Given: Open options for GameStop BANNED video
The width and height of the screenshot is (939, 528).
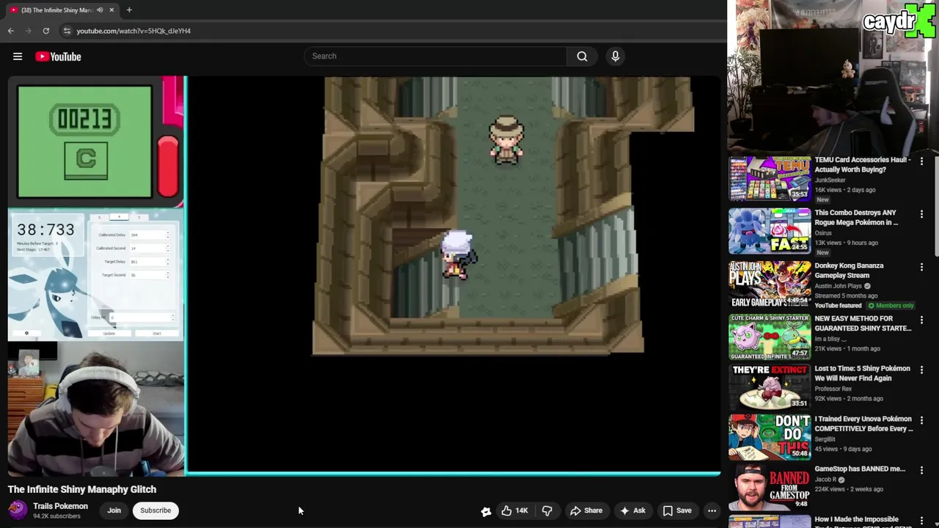Looking at the screenshot, I should coord(922,471).
